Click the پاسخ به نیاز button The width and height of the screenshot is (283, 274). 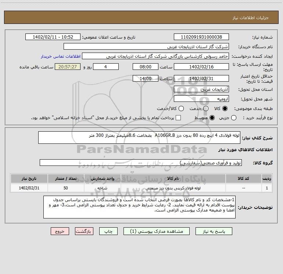pyautogui.click(x=214, y=231)
